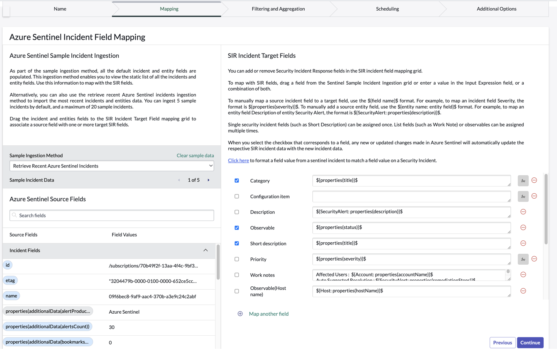Image resolution: width=557 pixels, height=349 pixels.
Task: Click the id value starting /subscriptions/70b49f2f
Action: 153,266
